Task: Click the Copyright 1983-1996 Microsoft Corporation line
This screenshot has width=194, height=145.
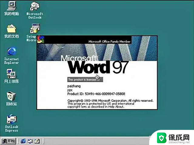Action: [x=110, y=101]
